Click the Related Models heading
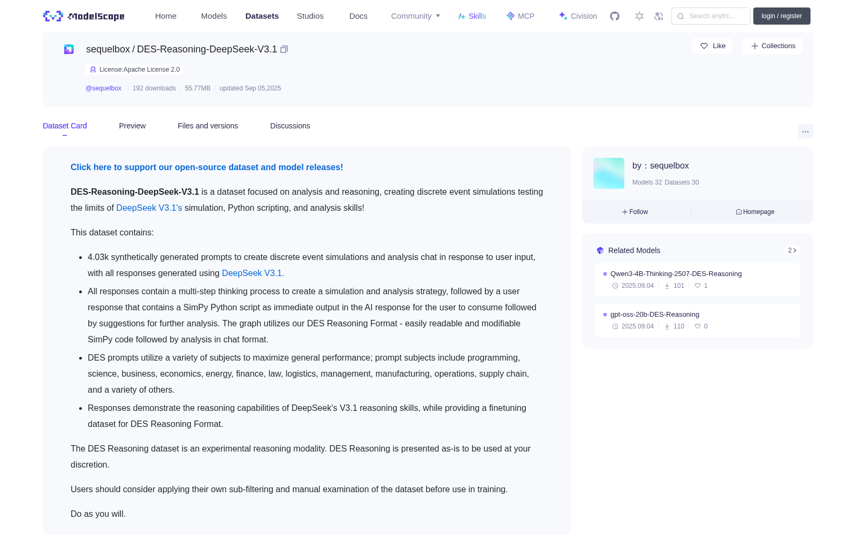The image size is (856, 535). 635,250
